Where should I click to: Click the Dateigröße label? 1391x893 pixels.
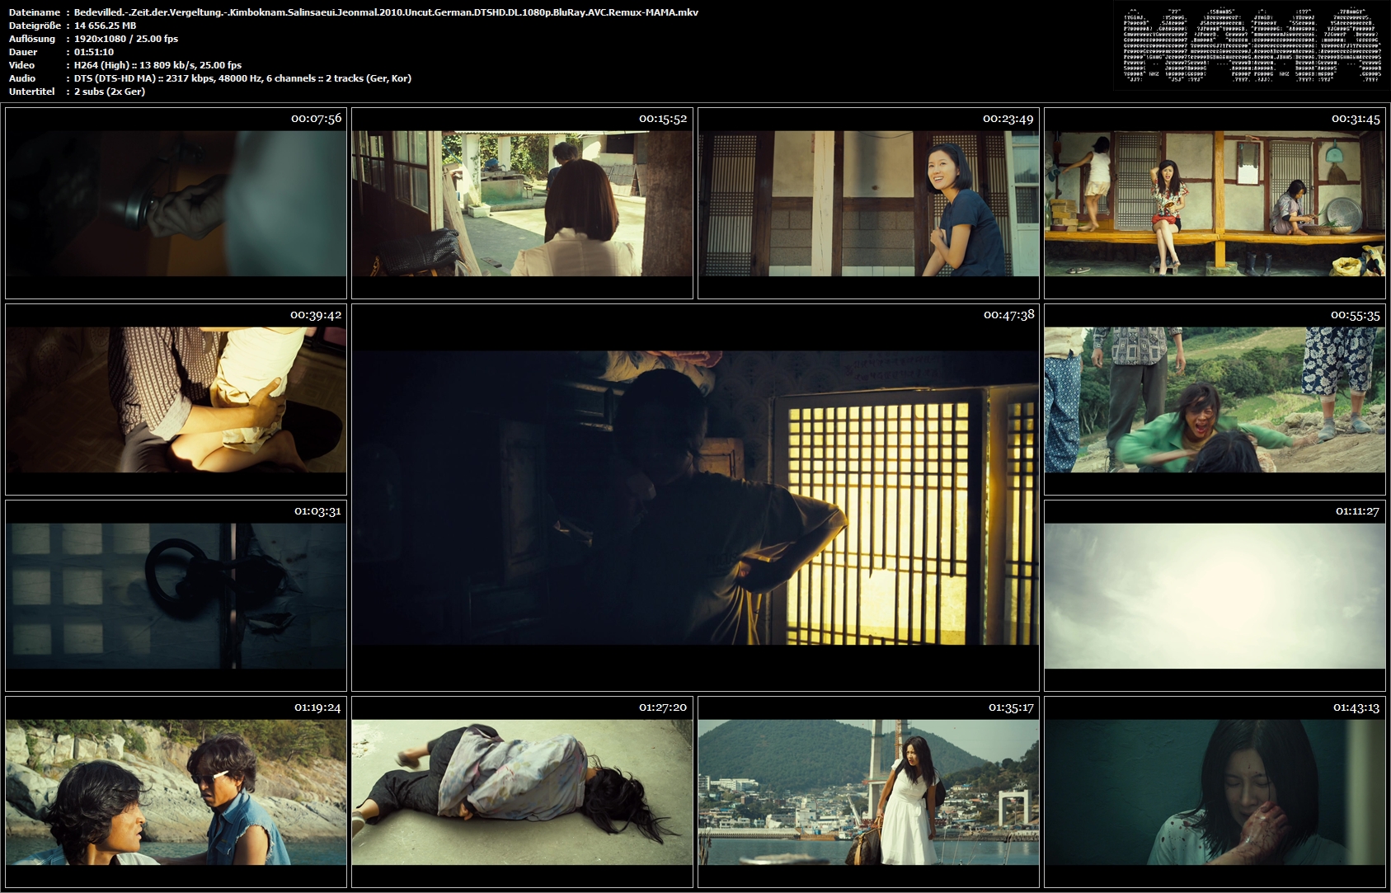[35, 26]
